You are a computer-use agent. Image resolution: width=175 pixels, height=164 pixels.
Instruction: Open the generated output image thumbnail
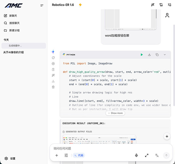click(99, 139)
